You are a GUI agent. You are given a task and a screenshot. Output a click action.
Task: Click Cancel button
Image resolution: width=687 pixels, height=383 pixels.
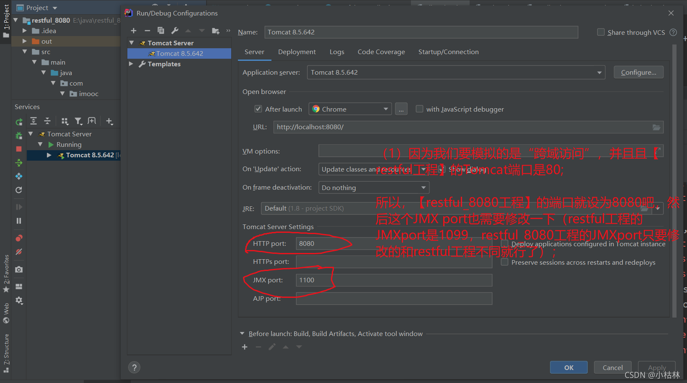point(612,367)
